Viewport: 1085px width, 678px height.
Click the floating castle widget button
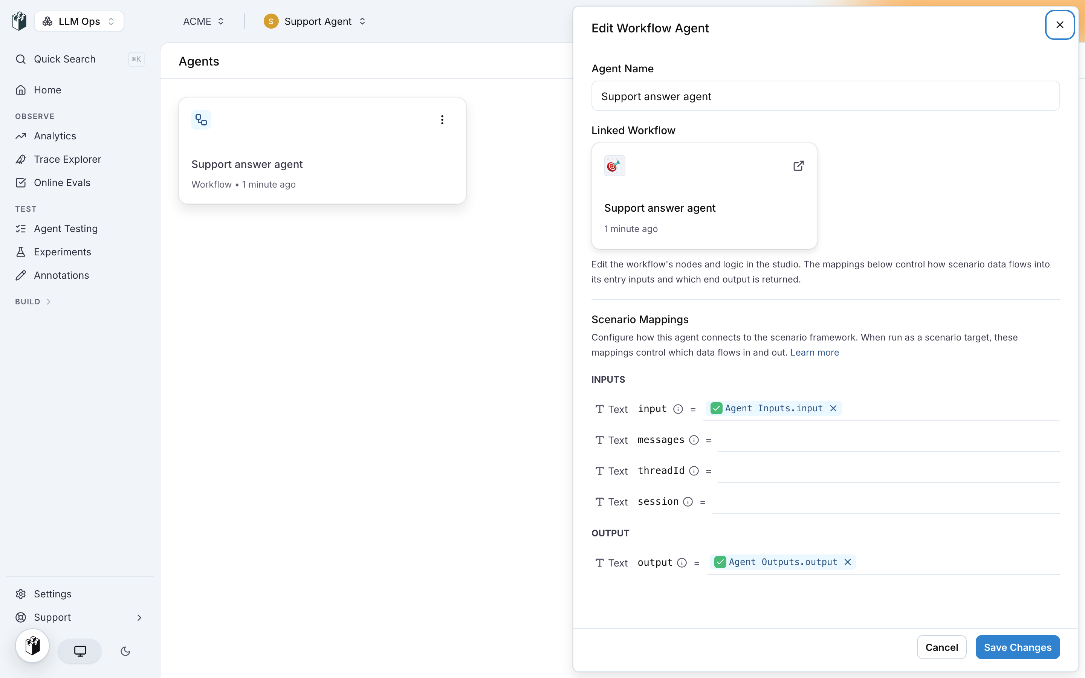pyautogui.click(x=32, y=646)
